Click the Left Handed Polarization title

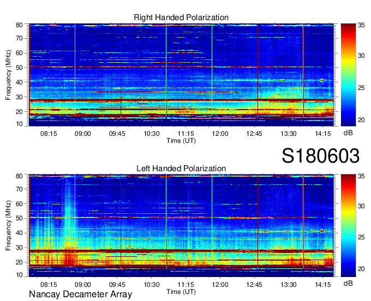pos(181,168)
